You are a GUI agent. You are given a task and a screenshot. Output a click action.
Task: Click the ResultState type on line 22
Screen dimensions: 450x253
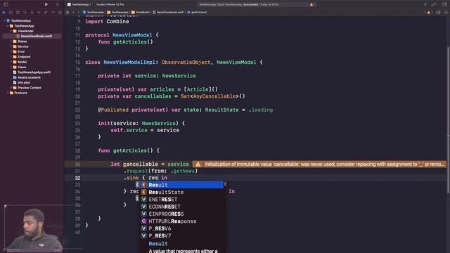[222, 110]
